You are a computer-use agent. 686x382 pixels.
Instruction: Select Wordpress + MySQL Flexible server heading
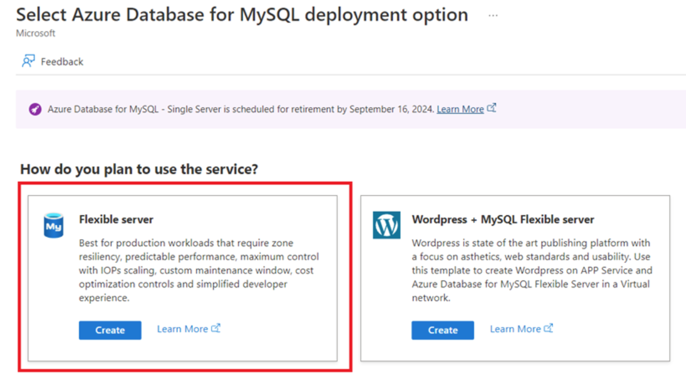pos(503,219)
